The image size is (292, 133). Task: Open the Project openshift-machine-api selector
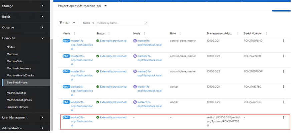pos(82,6)
